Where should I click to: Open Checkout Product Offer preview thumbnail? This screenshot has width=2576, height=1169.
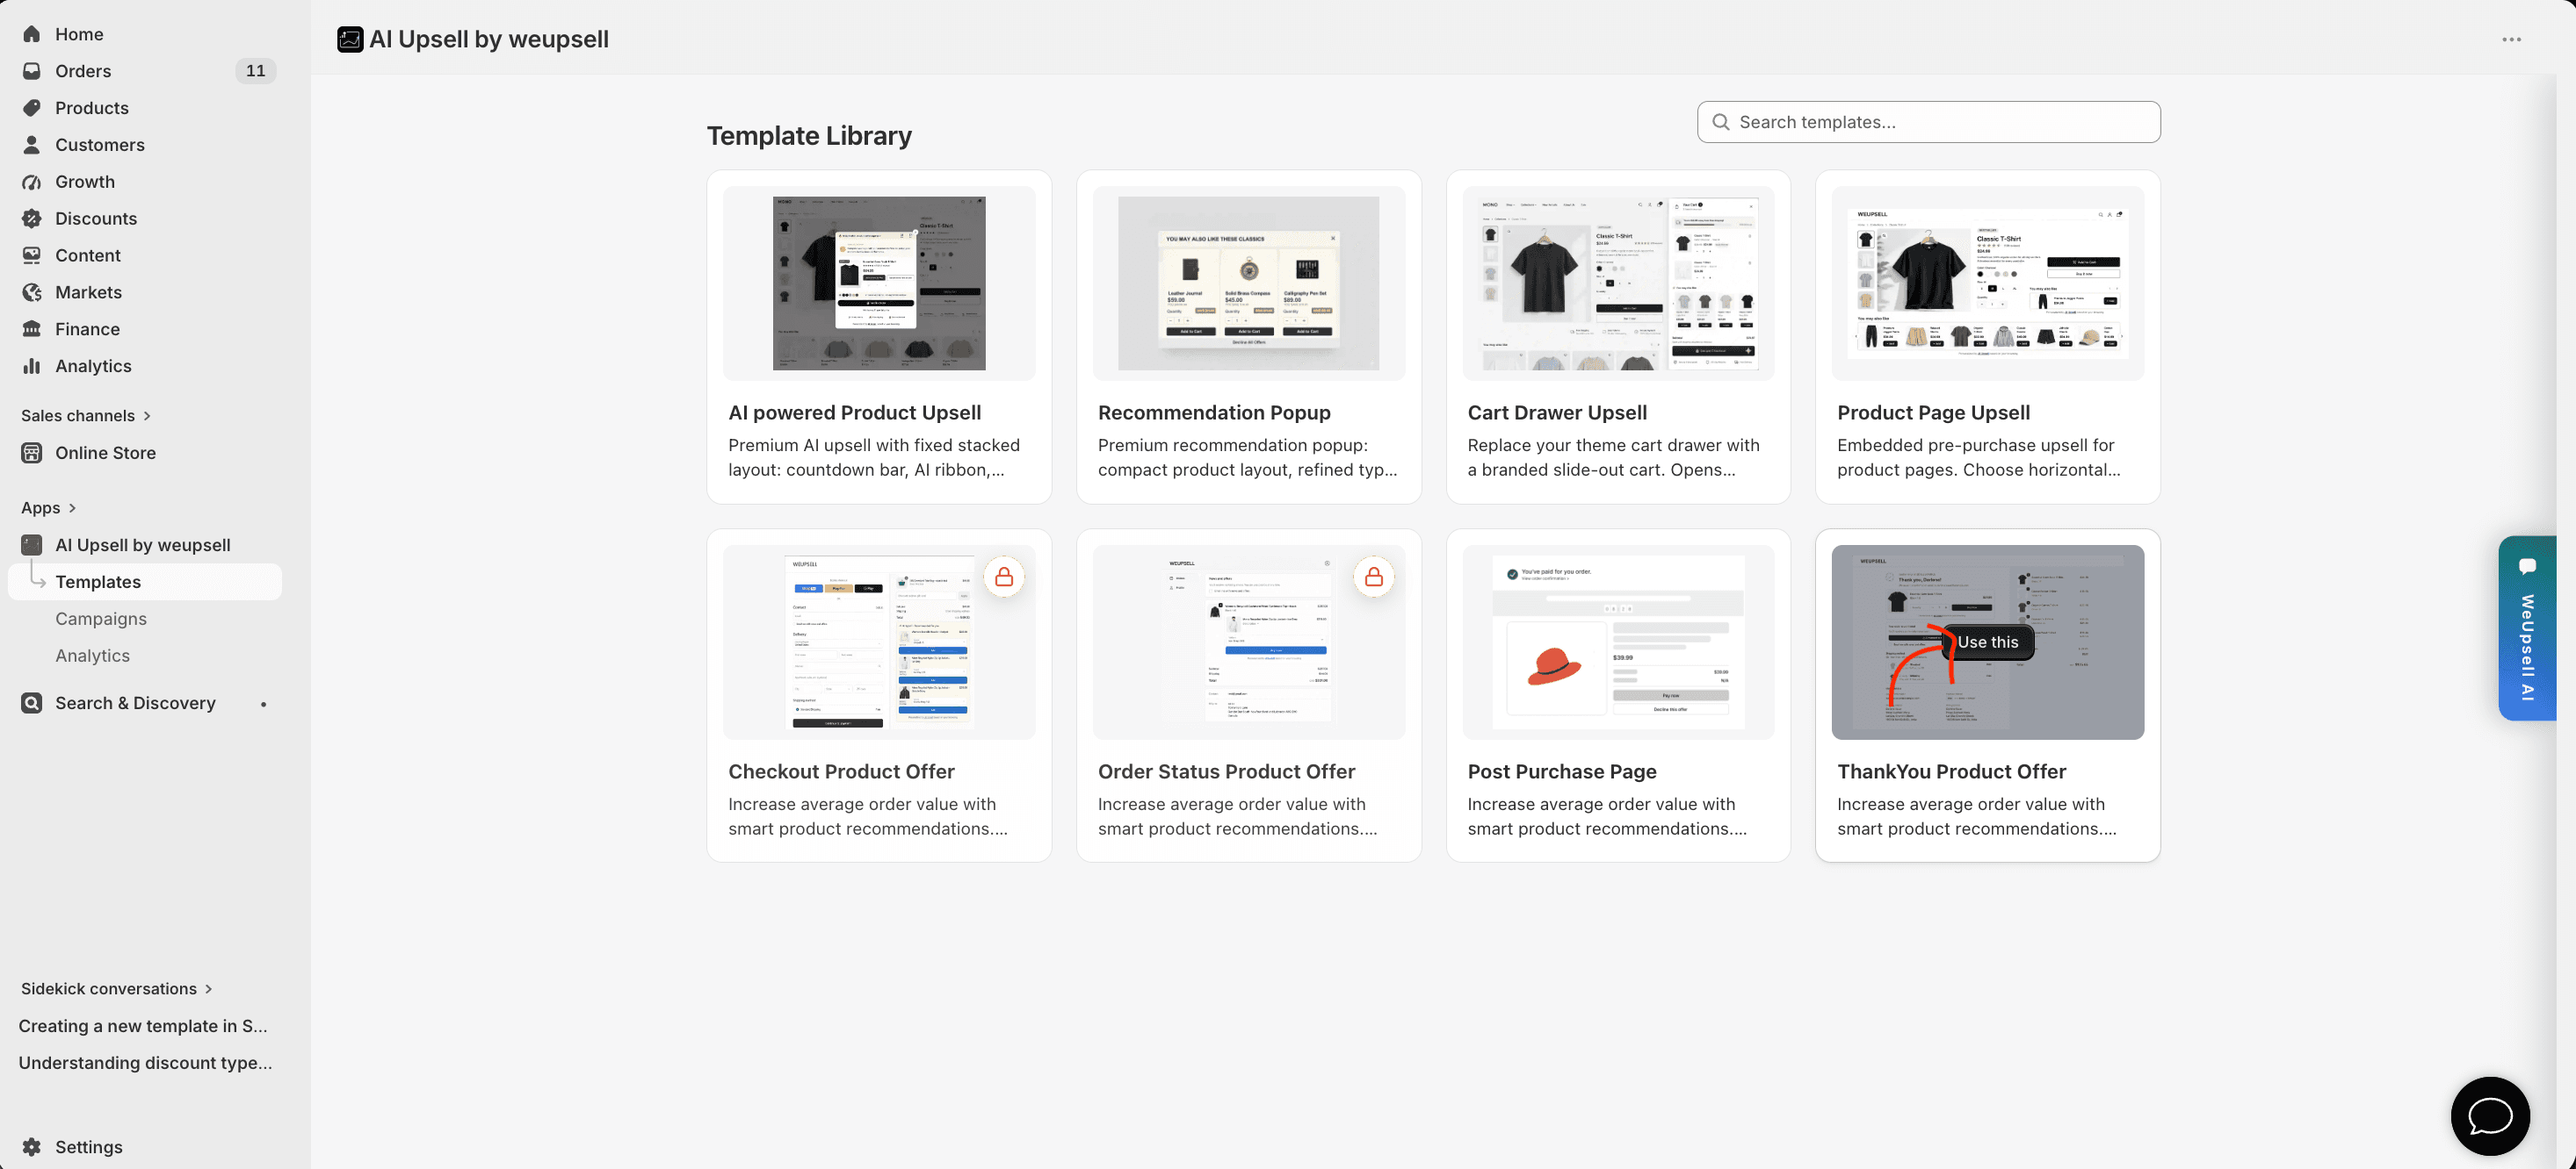tap(879, 642)
